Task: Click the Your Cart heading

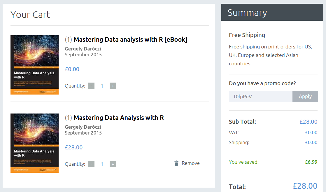Action: pos(30,15)
